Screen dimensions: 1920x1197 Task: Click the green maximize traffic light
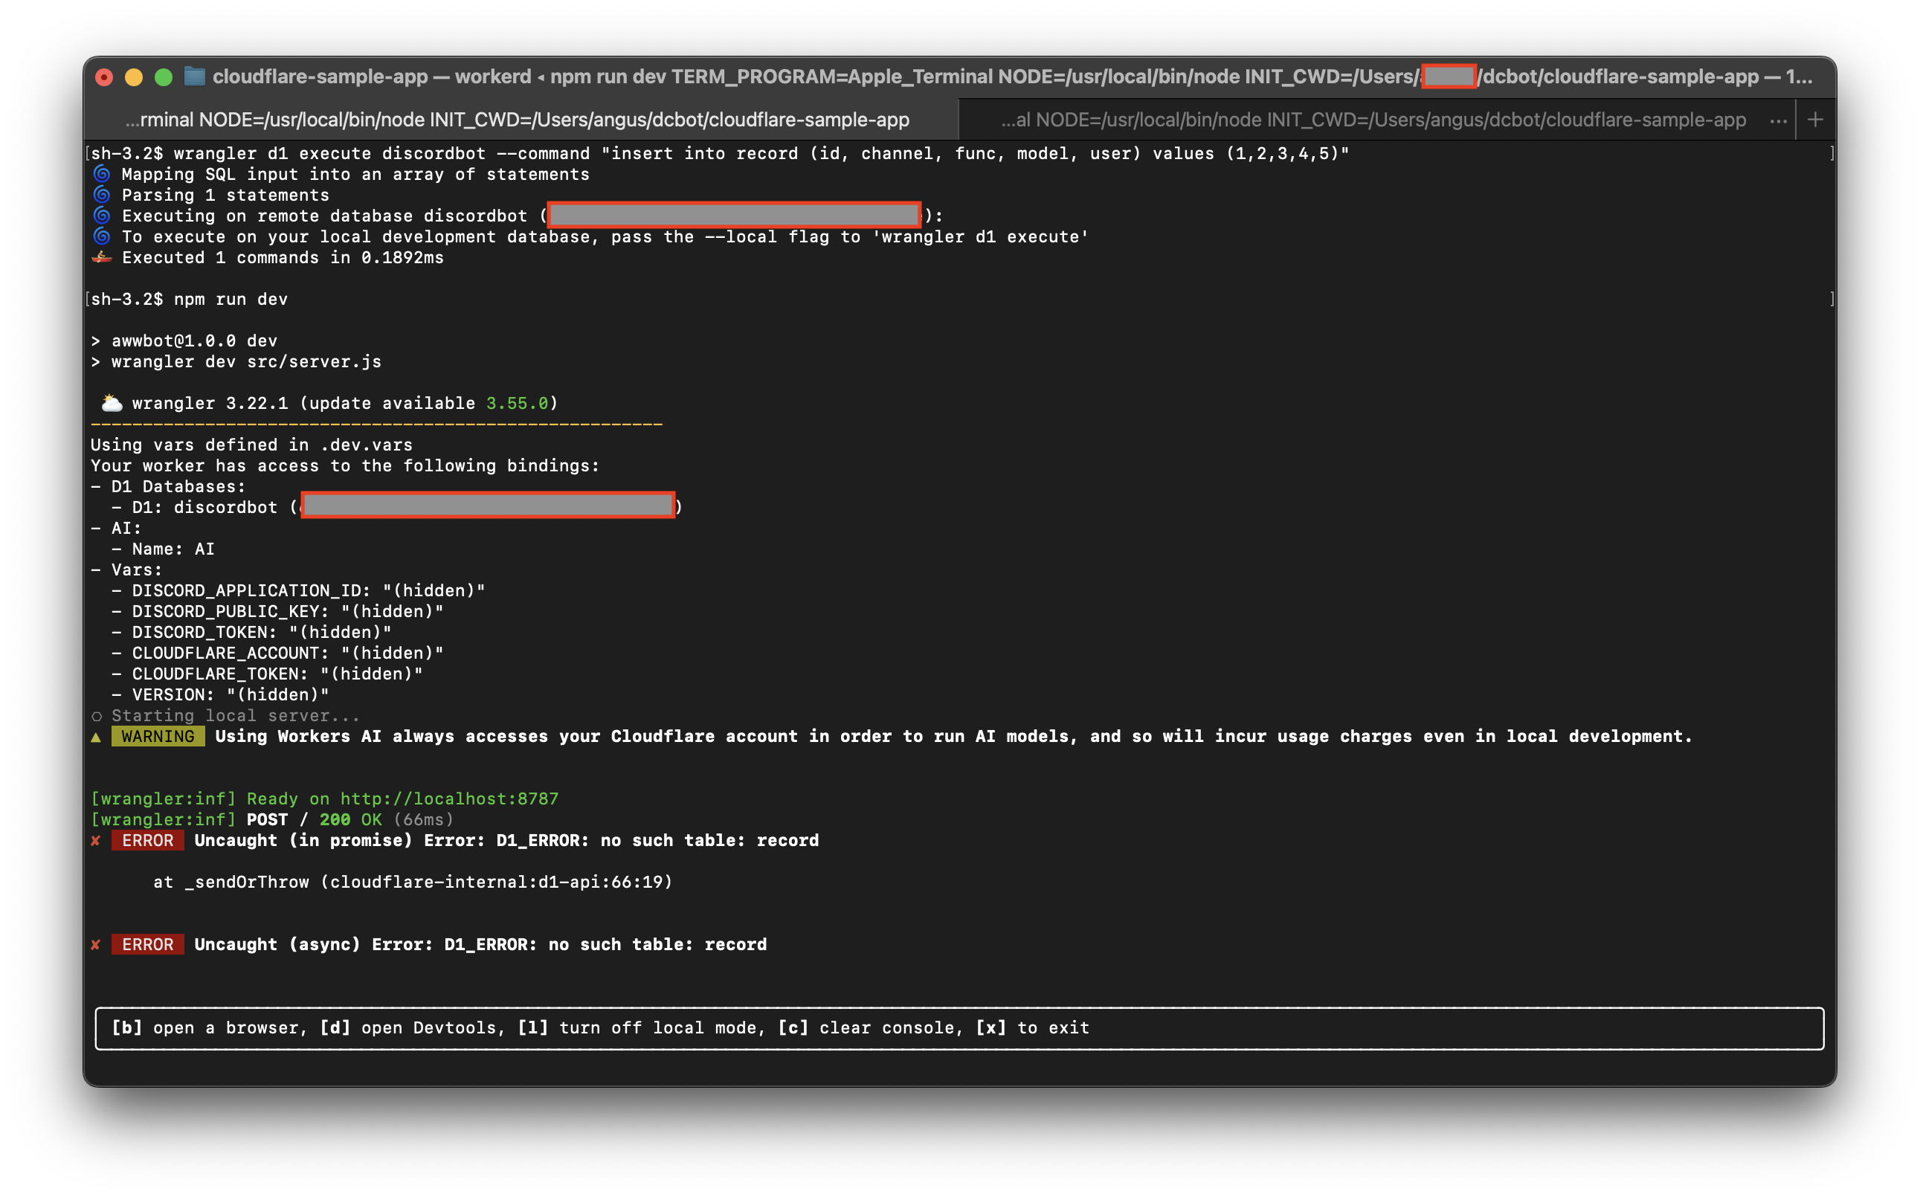(x=164, y=77)
